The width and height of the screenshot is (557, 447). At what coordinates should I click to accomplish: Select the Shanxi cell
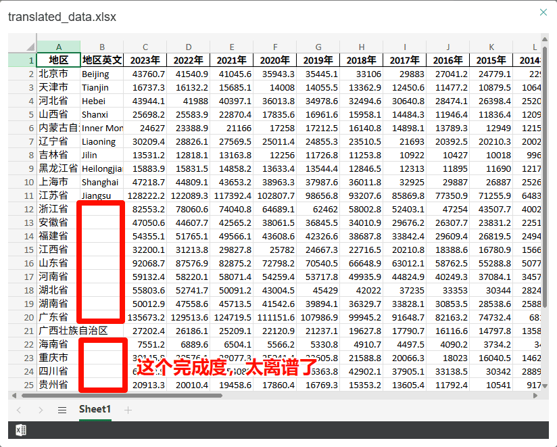tap(102, 114)
